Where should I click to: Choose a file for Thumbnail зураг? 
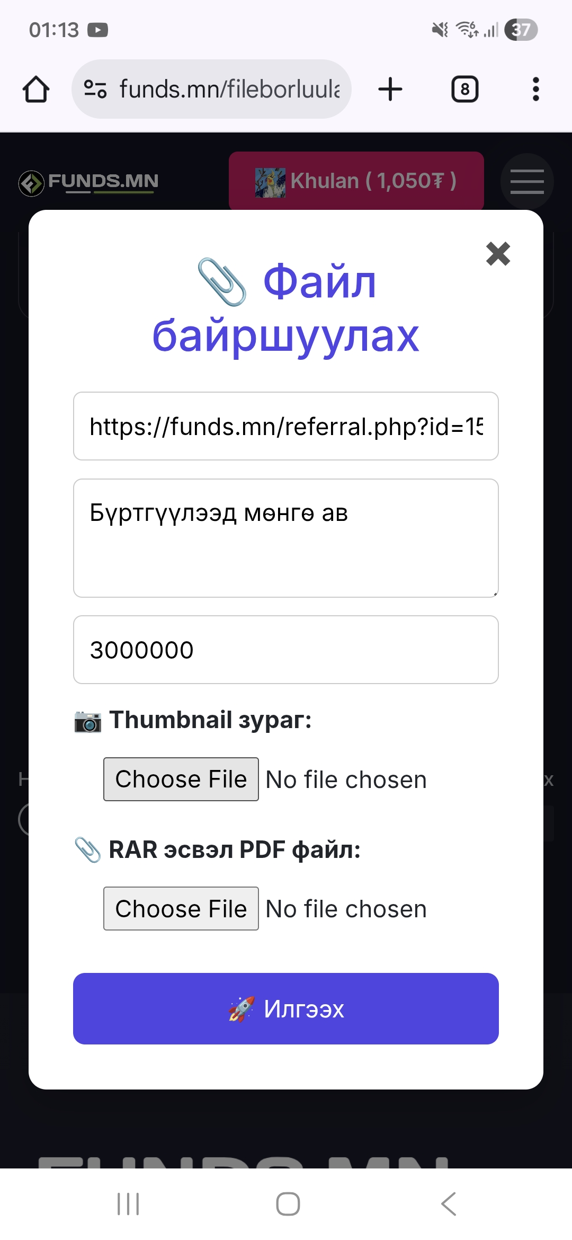(181, 780)
